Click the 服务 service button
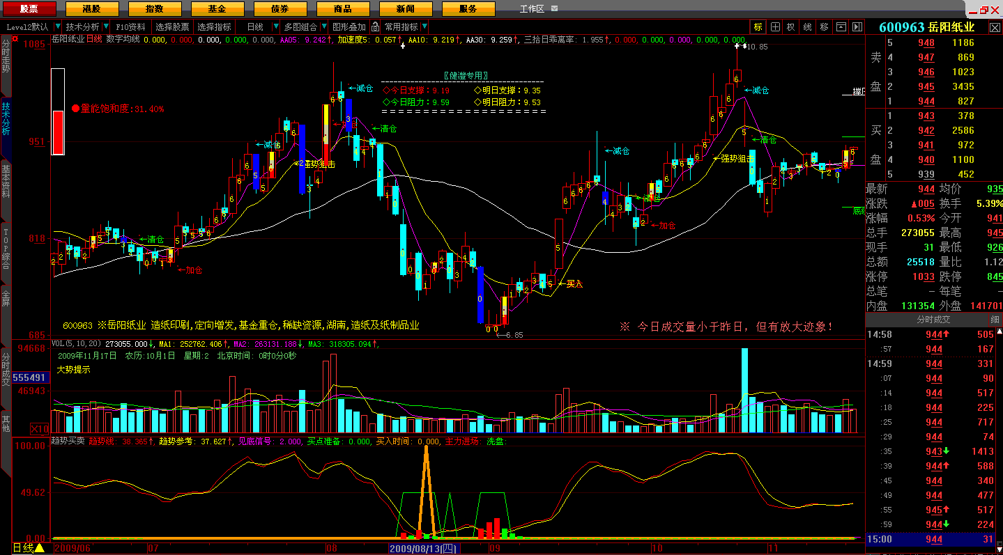 pyautogui.click(x=468, y=9)
